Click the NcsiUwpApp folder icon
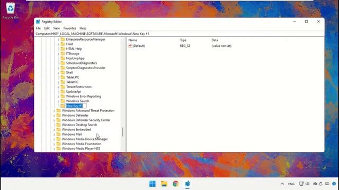 pos(63,58)
